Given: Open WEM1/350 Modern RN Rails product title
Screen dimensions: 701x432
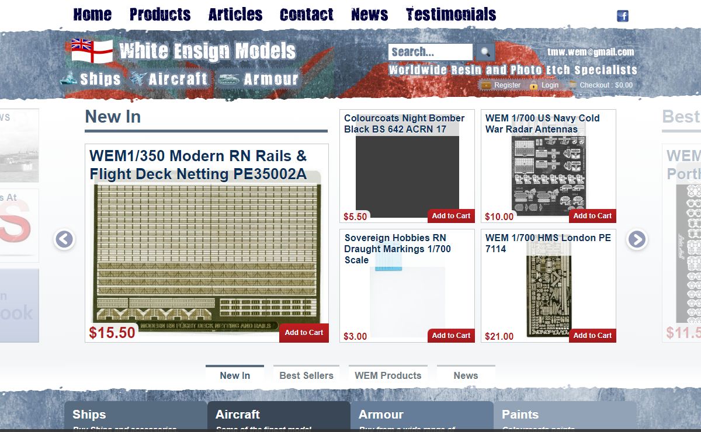Looking at the screenshot, I should (x=198, y=165).
